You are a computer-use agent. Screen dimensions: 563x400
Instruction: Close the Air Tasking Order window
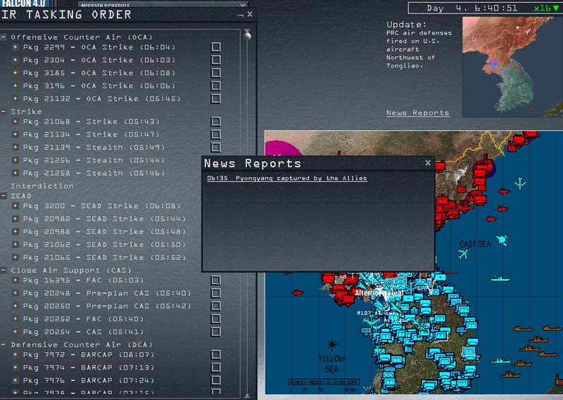tap(250, 14)
